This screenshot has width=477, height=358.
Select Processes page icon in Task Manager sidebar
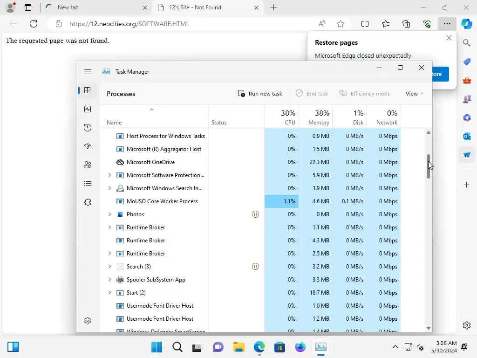[88, 90]
